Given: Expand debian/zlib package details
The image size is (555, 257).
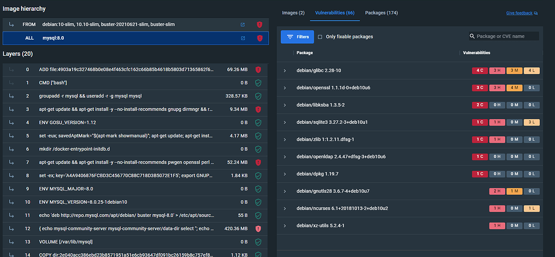Looking at the screenshot, I should (x=285, y=139).
